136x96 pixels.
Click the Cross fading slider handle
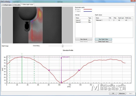click(x=63, y=46)
